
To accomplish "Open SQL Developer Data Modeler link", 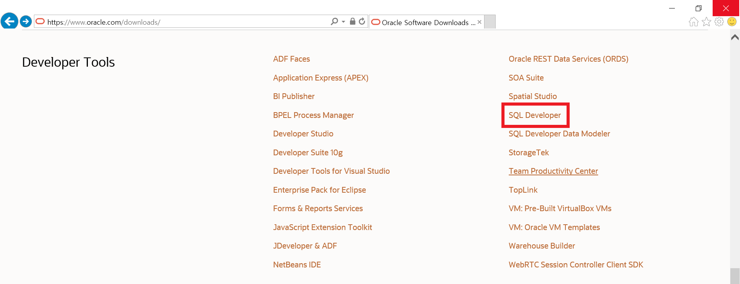I will coord(559,134).
